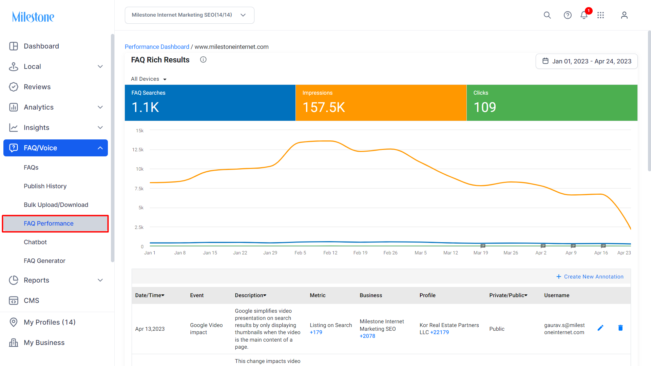The height and width of the screenshot is (366, 651).
Task: Open the Milestone Internet Marketing SEO selector
Action: pos(189,15)
